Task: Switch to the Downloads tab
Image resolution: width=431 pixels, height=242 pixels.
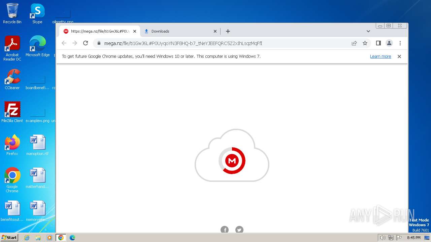Action: click(x=180, y=31)
